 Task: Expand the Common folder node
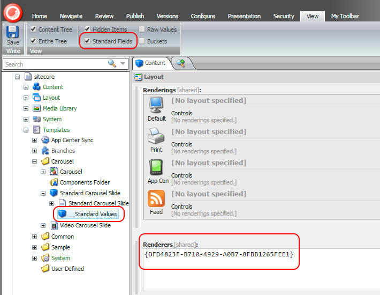coord(34,237)
